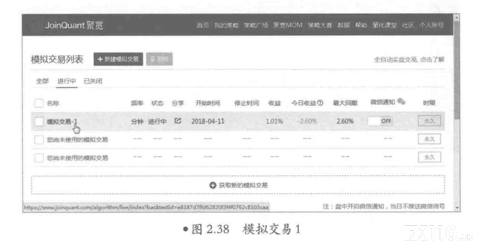Switch to the 全部 tab
489x247 pixels.
(43, 81)
